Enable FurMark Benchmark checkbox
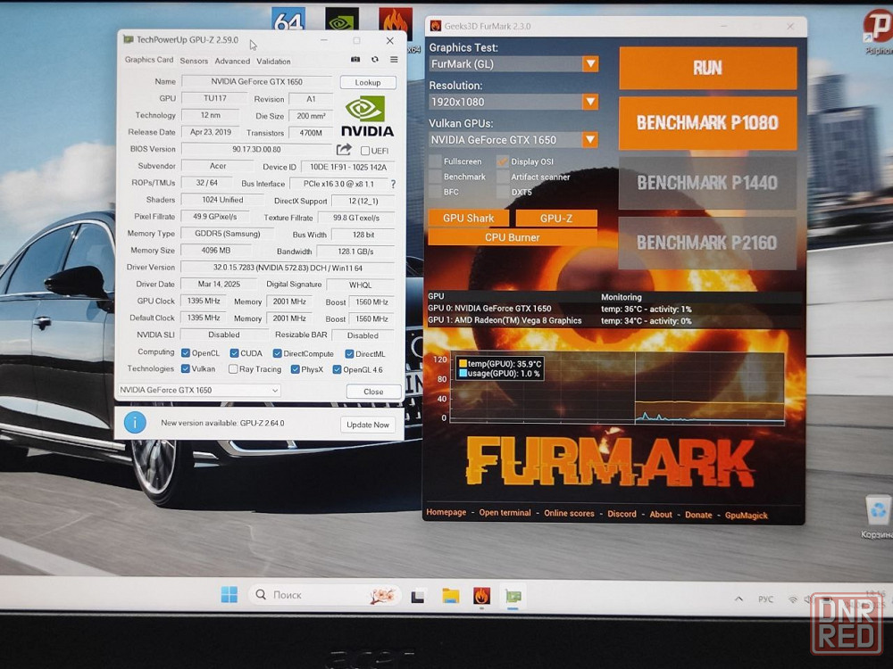893x669 pixels. [435, 177]
